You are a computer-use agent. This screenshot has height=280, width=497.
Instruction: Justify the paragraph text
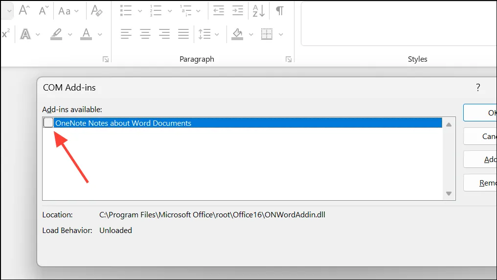[183, 34]
